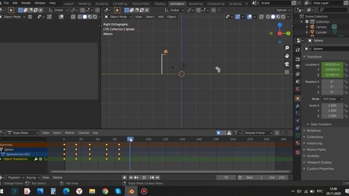Click the green Y axis on navigation gizmo
This screenshot has height=196, width=349.
pyautogui.click(x=288, y=33)
